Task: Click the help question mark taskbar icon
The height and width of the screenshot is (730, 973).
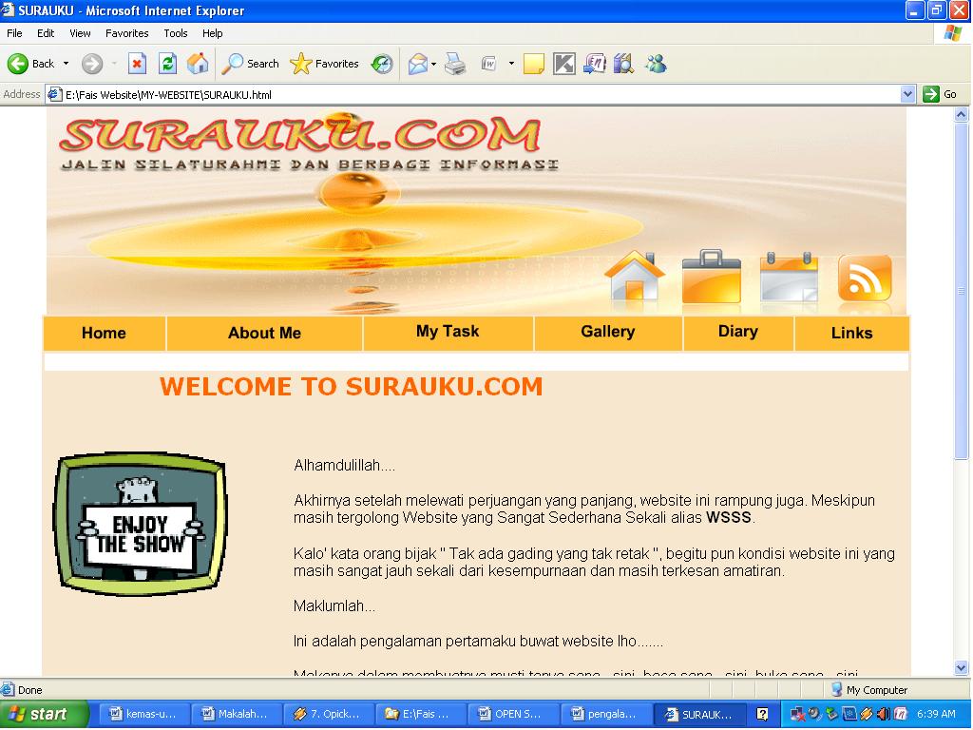Action: pyautogui.click(x=763, y=715)
